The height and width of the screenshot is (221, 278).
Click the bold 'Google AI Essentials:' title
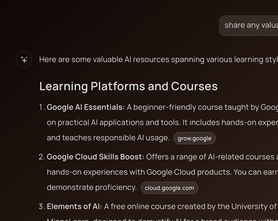click(86, 107)
